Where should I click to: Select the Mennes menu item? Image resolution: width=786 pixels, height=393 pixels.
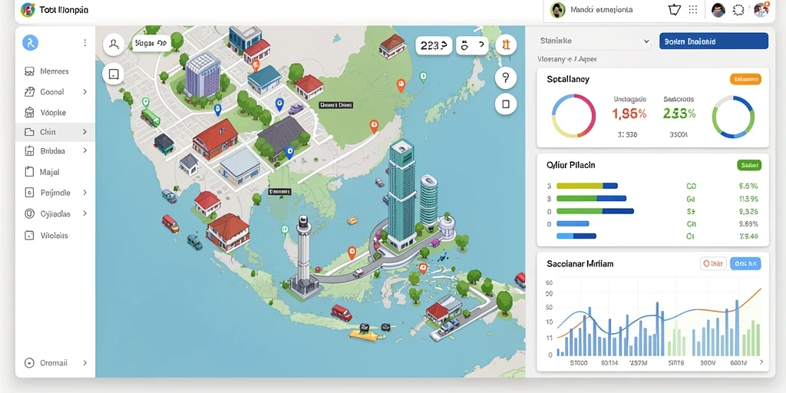coord(54,71)
